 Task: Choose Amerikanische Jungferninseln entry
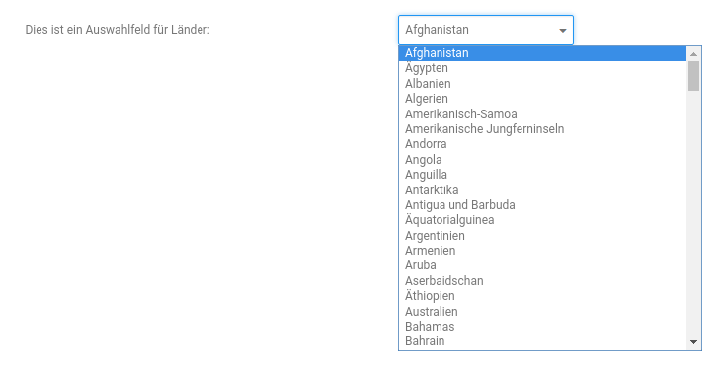pos(542,129)
